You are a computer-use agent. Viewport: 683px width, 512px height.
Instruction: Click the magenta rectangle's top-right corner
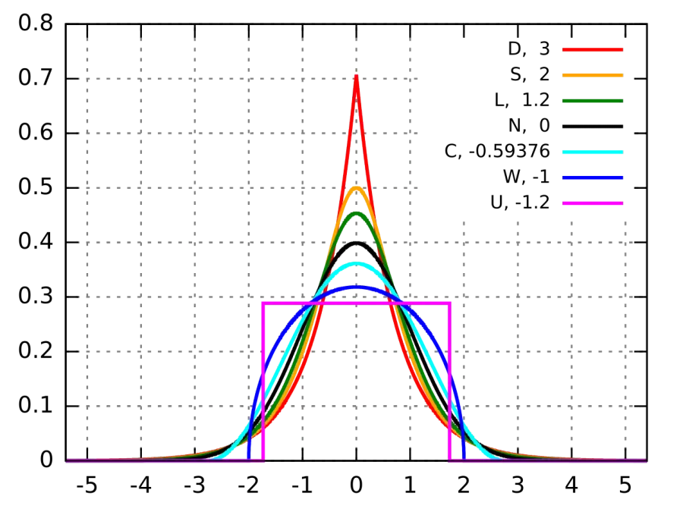[x=449, y=303]
